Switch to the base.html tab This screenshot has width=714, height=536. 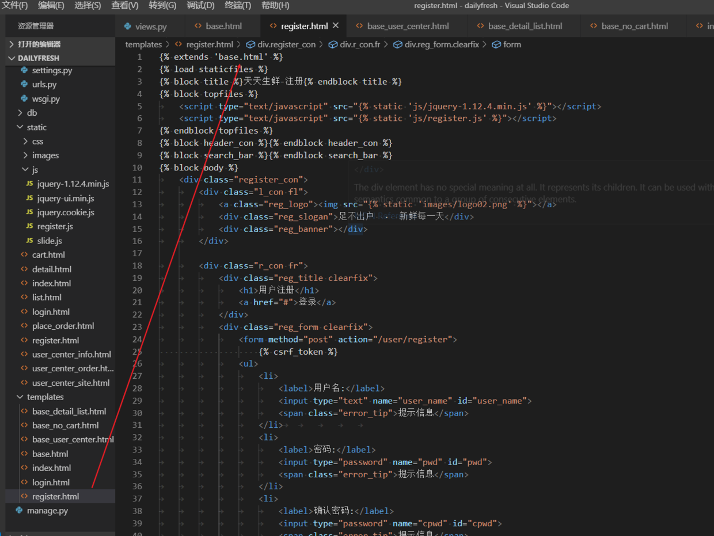(223, 26)
